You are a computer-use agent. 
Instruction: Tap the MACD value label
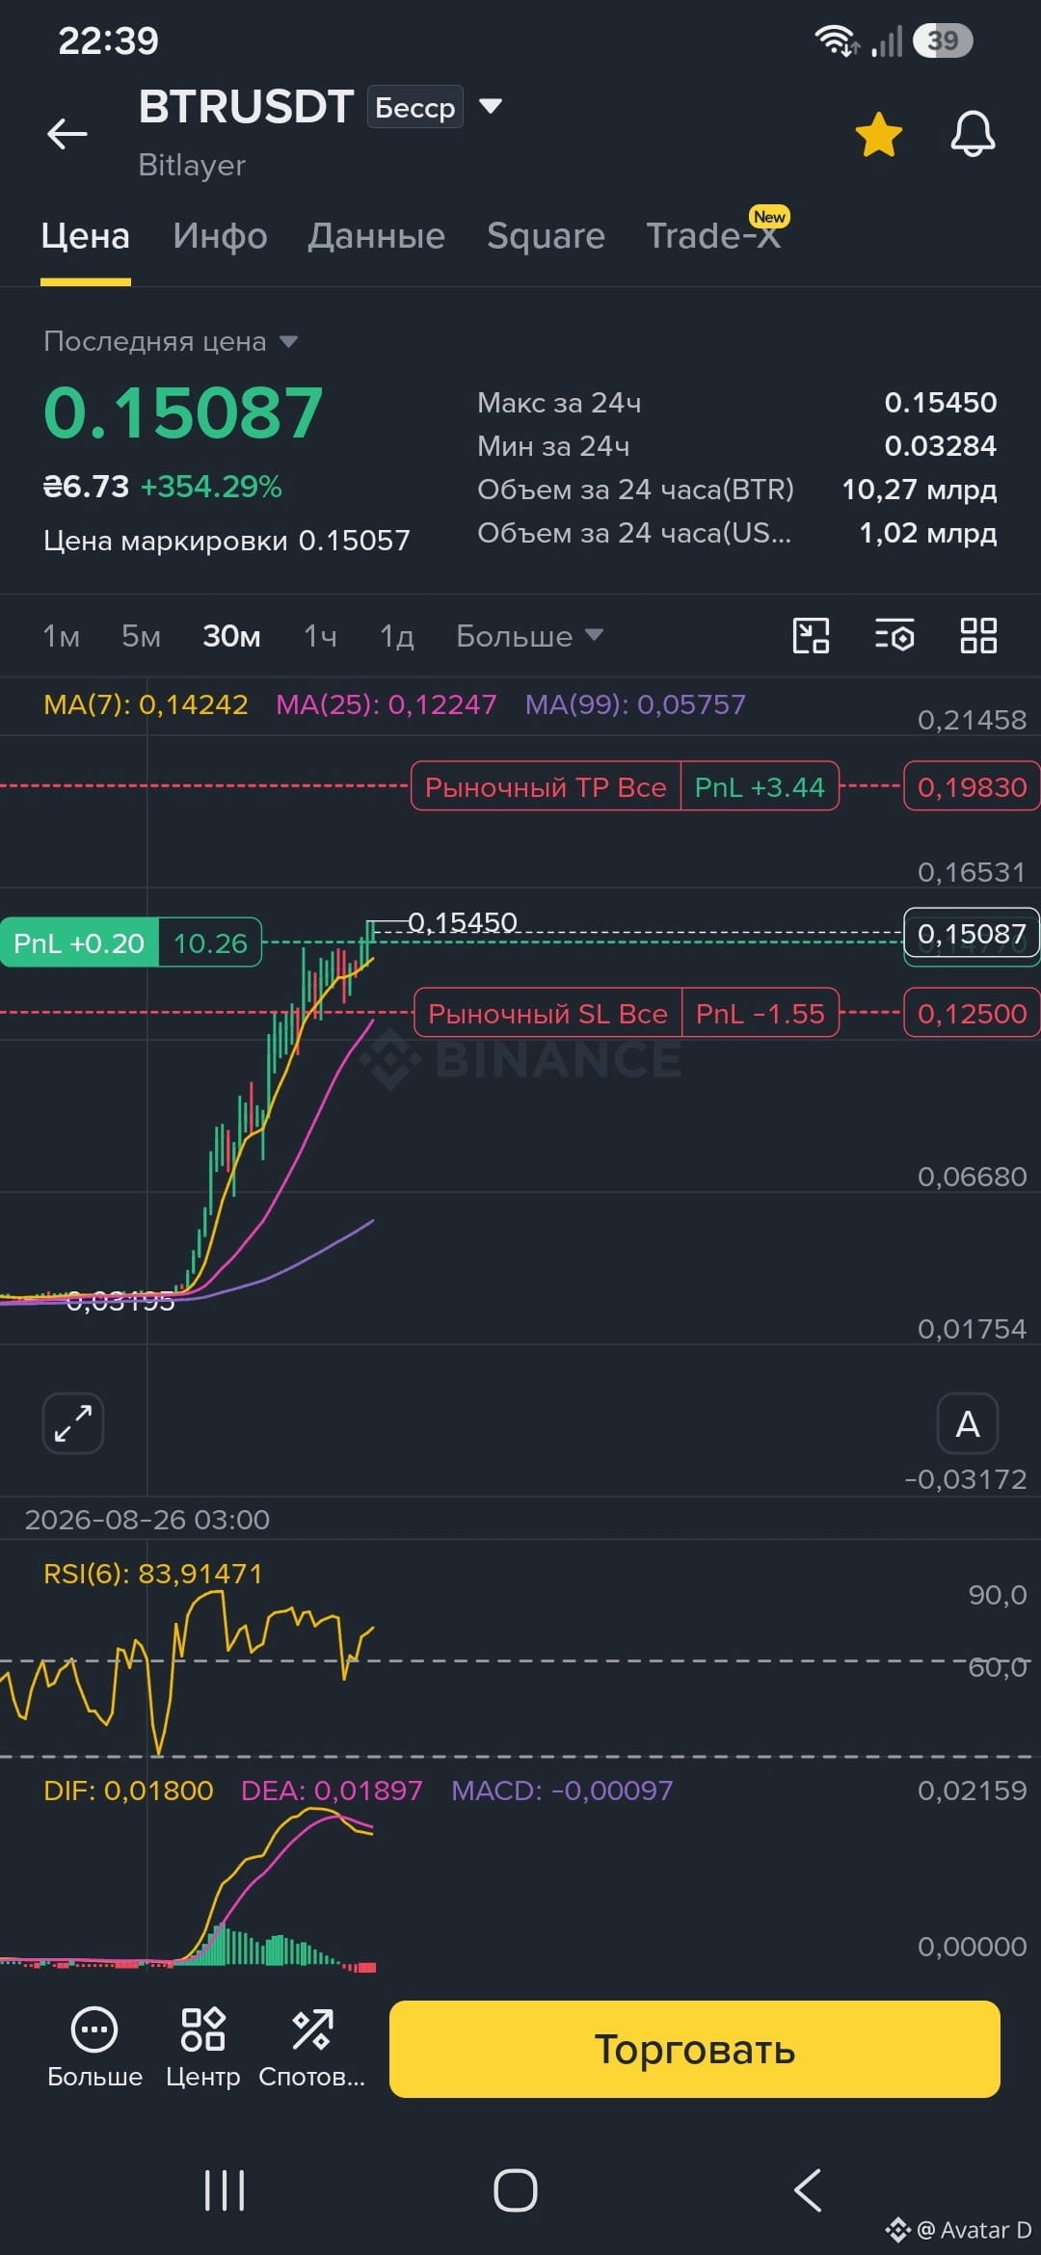coord(562,1791)
